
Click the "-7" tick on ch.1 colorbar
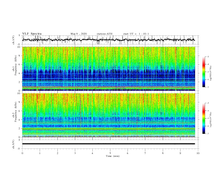pyautogui.click(x=208, y=87)
